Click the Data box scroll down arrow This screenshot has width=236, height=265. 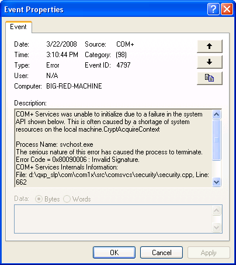click(216, 227)
